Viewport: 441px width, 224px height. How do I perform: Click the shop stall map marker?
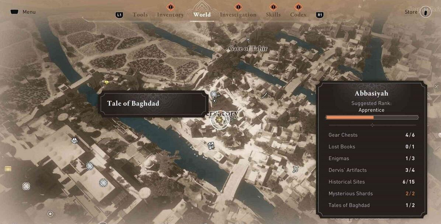coord(74,140)
